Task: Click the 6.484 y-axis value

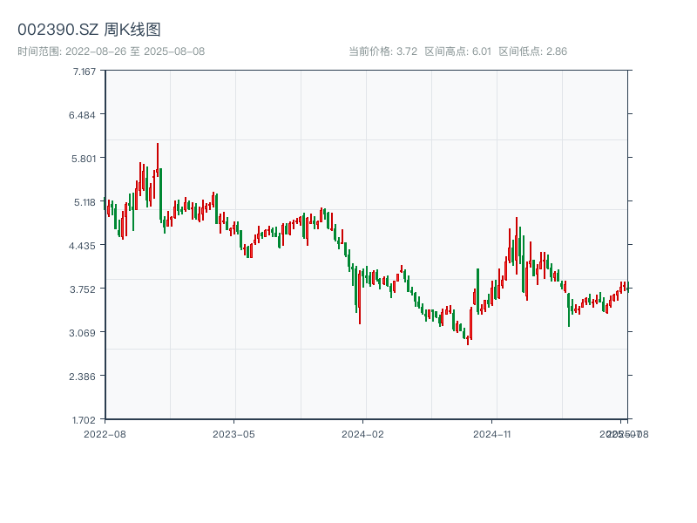Action: pyautogui.click(x=85, y=114)
